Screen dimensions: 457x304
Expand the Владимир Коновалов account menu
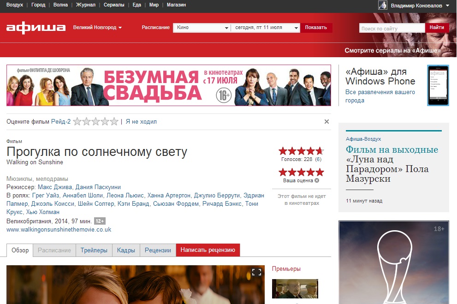[x=420, y=6]
